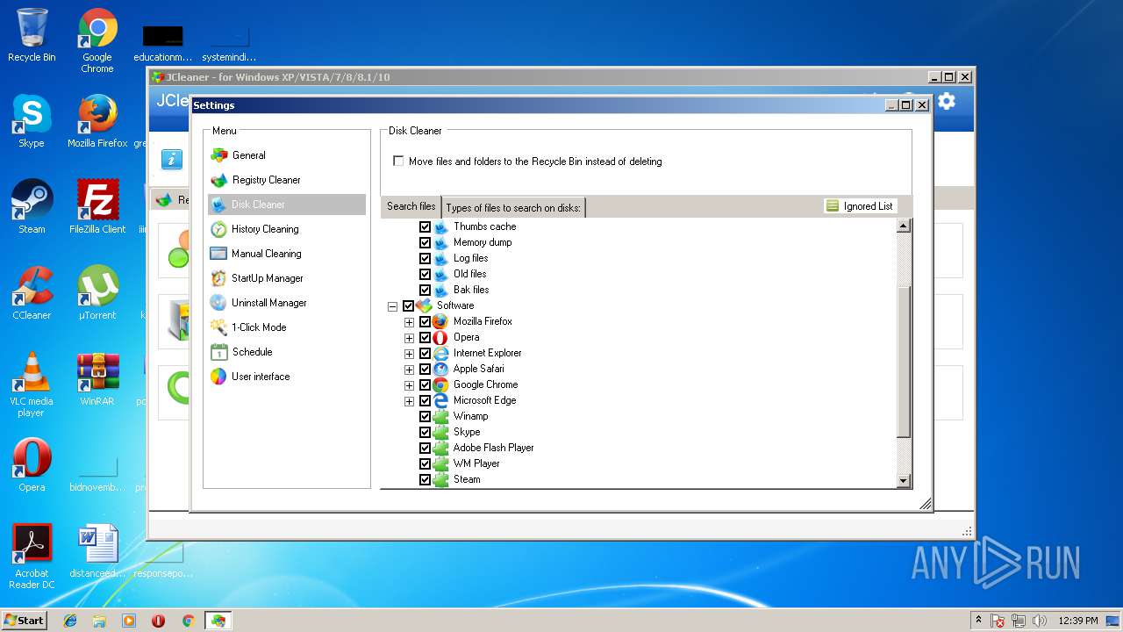Uncheck the Log files checkbox
The image size is (1123, 632).
click(x=425, y=258)
